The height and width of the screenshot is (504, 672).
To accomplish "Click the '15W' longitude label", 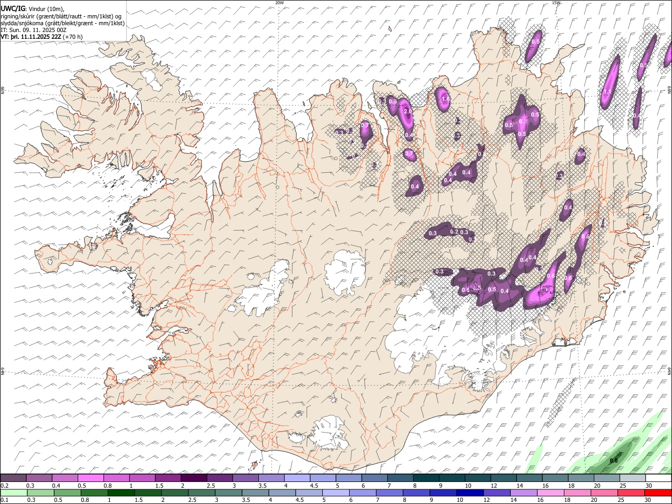I will point(556,3).
